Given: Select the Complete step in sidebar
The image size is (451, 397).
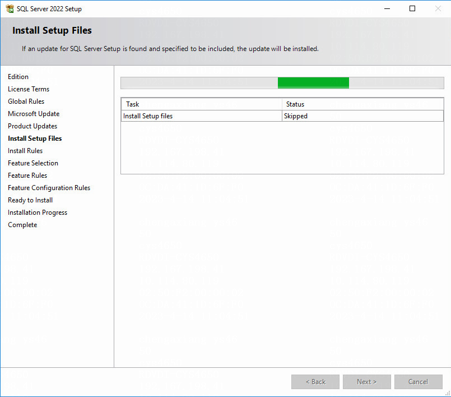Looking at the screenshot, I should coord(22,225).
